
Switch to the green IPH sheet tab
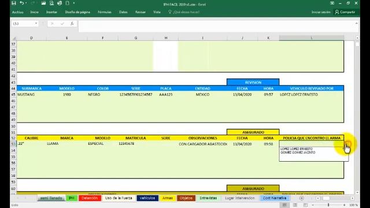pos(72,198)
